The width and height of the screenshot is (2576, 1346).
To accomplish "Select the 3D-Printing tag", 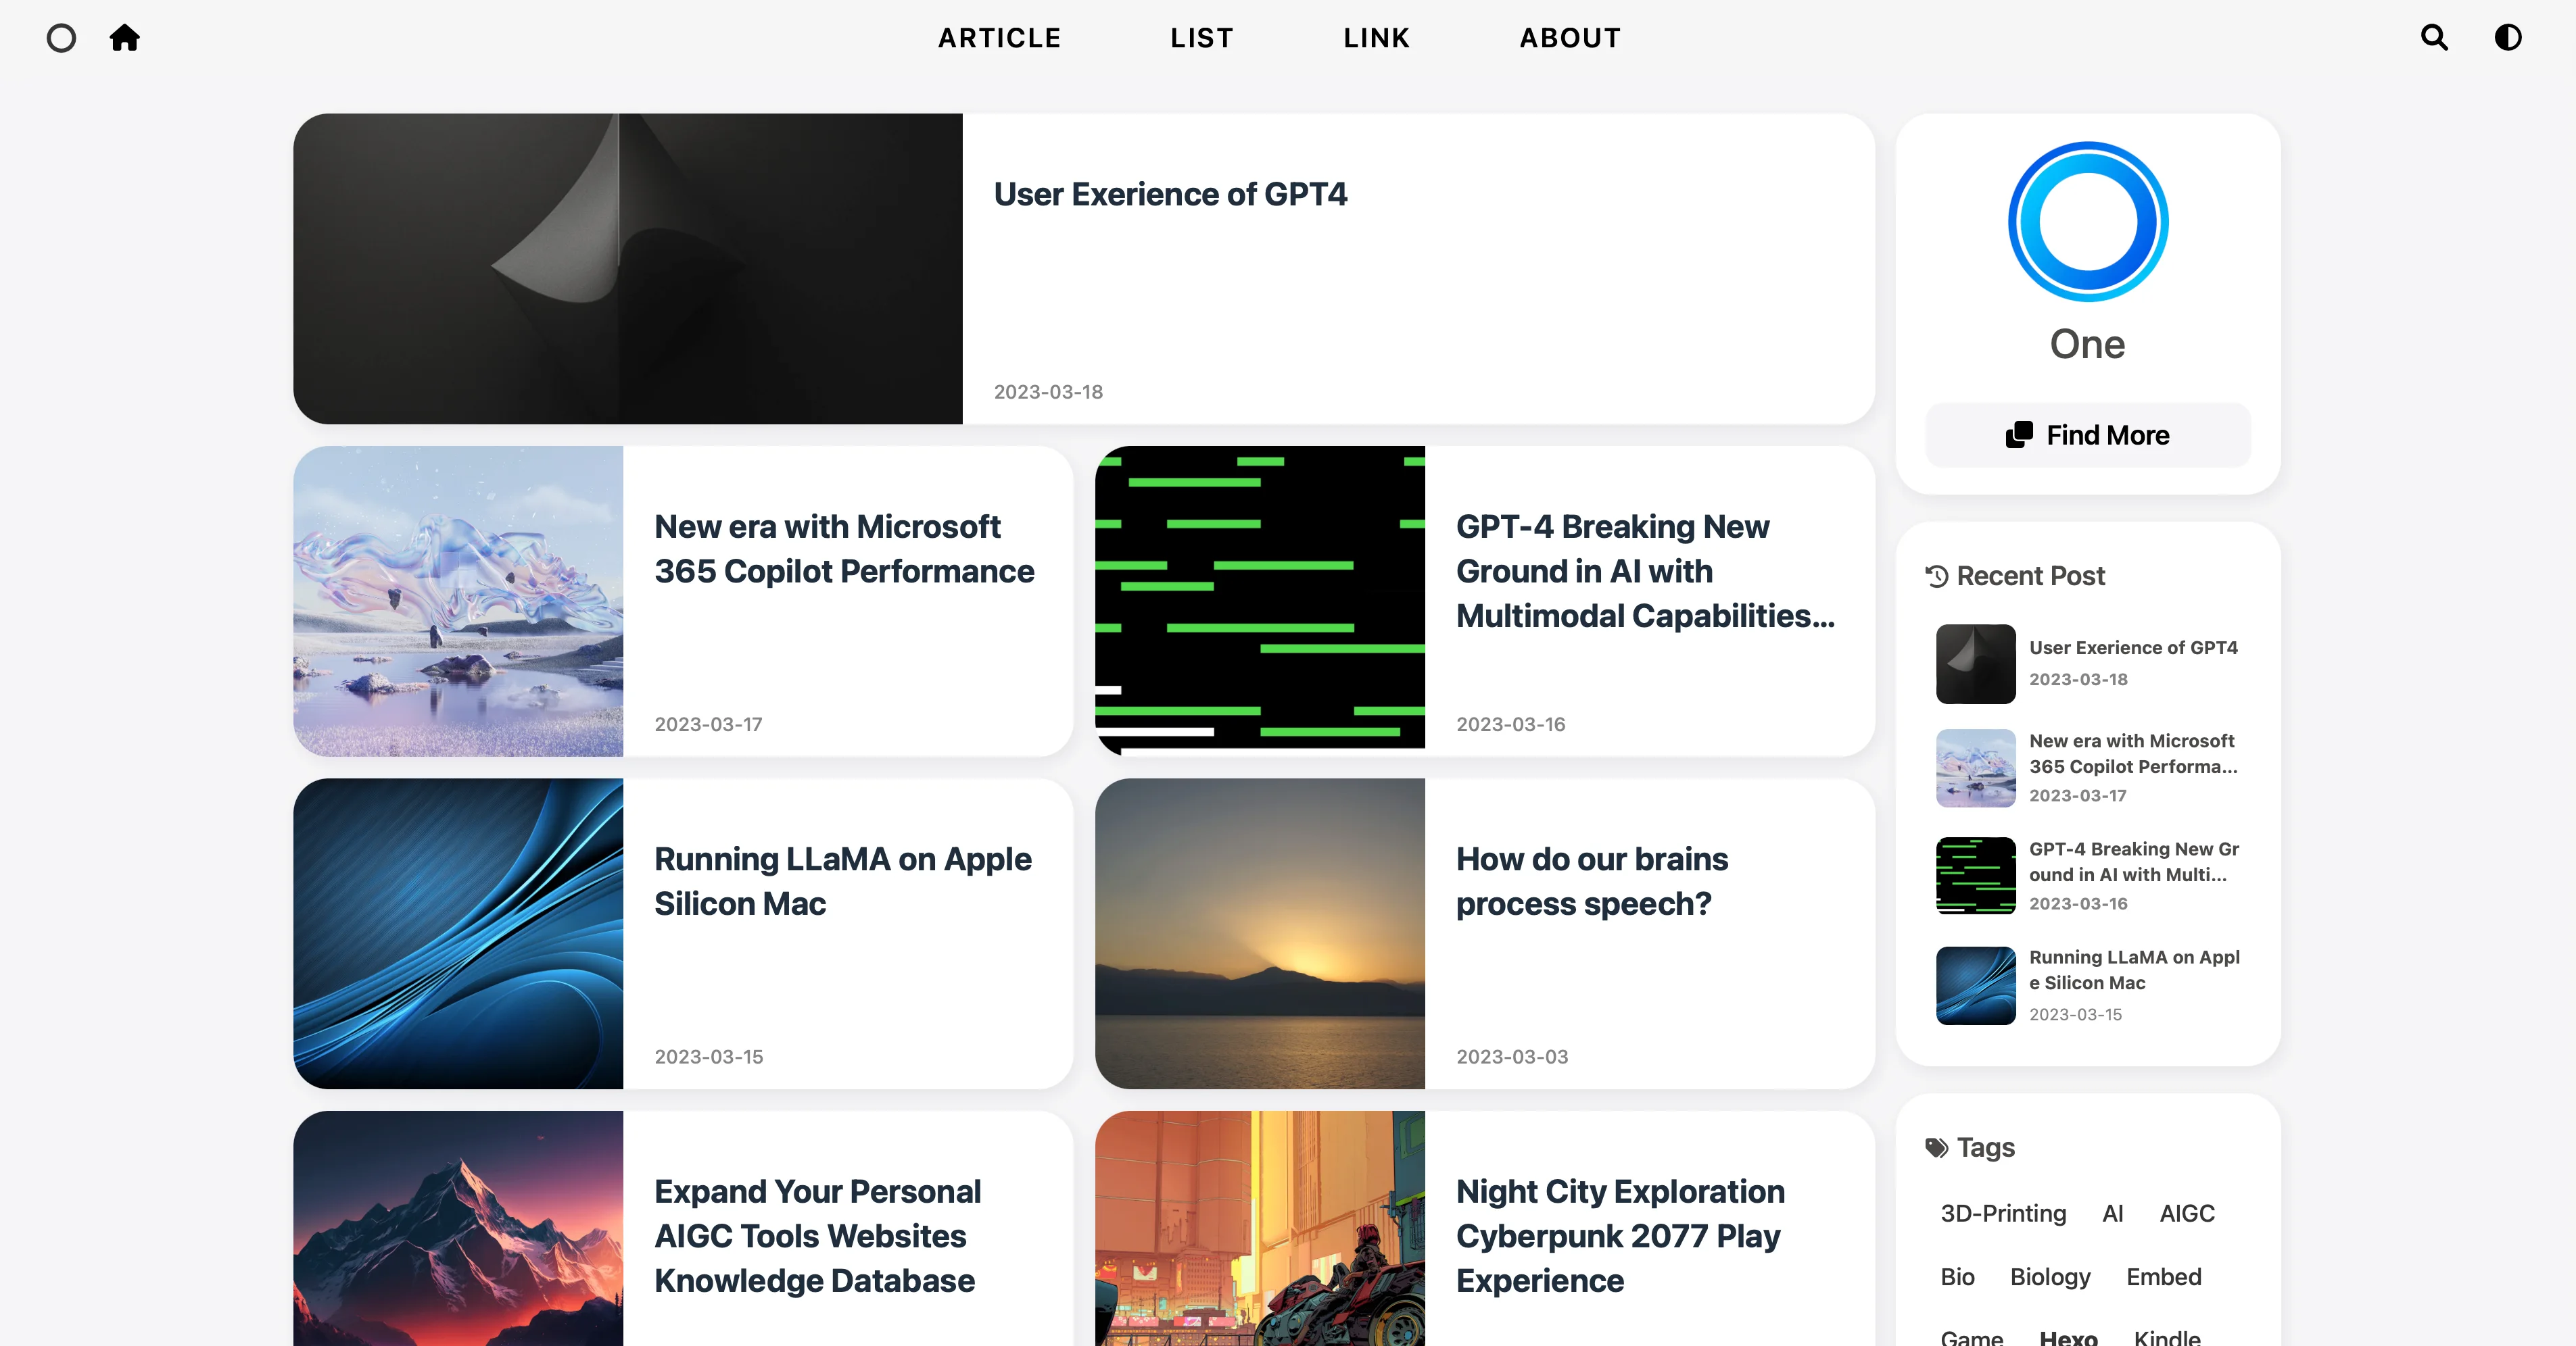I will (x=2002, y=1213).
